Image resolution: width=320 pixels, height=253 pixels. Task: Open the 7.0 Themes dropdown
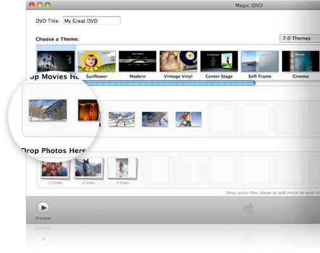click(300, 39)
